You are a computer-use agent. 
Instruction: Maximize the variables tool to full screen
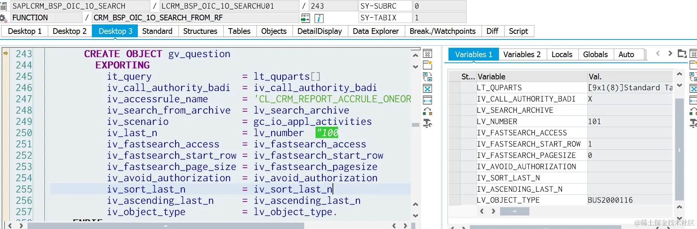693,89
